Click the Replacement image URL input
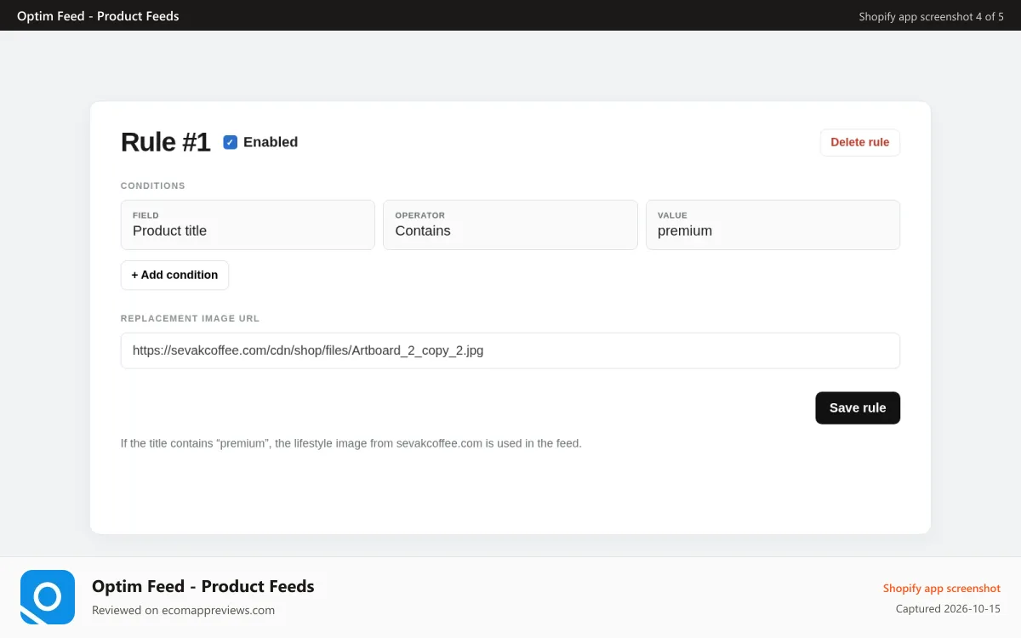The width and height of the screenshot is (1021, 638). pos(510,350)
